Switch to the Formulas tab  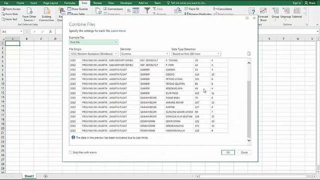[x=70, y=3]
